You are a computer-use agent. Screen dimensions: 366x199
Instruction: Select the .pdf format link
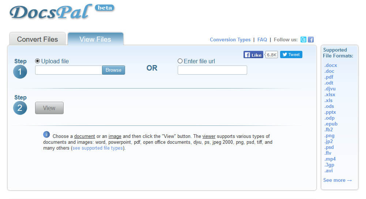pos(329,77)
